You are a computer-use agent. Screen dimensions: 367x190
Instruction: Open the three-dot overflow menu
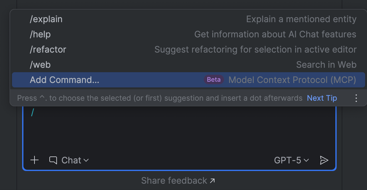tap(356, 98)
